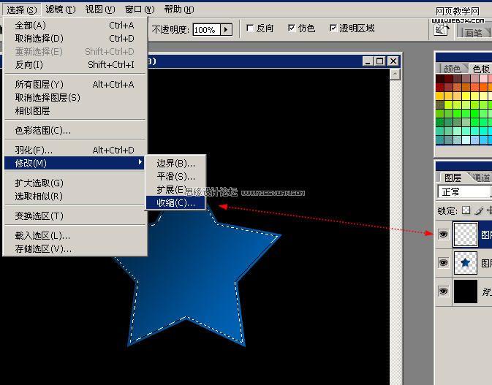Choose 反向(I) inverse selection
The image size is (492, 385).
[75, 65]
